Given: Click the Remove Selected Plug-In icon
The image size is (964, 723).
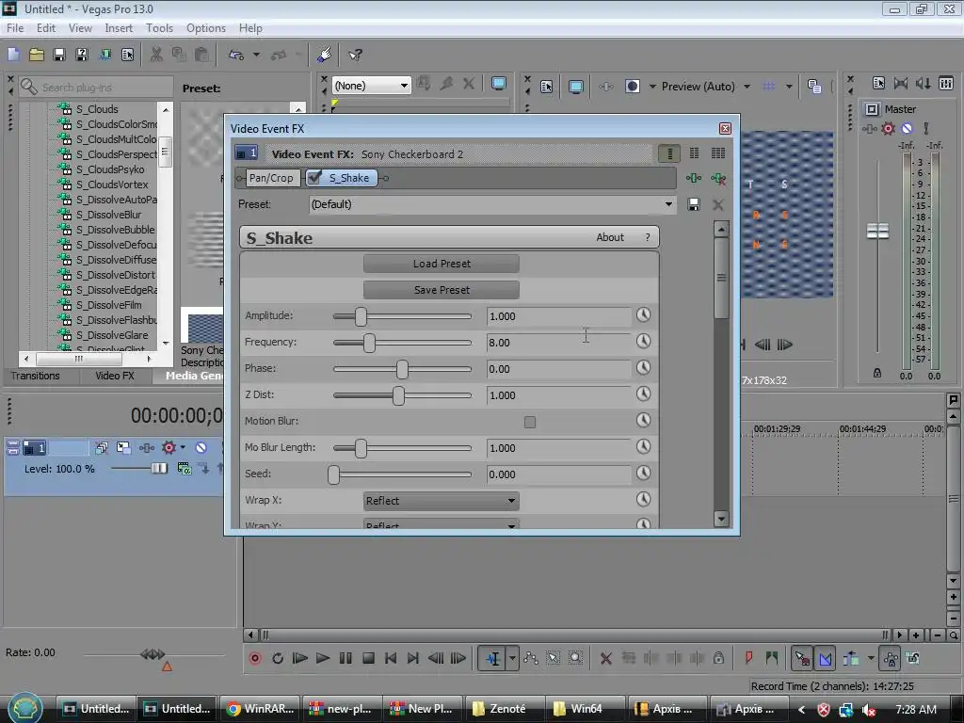Looking at the screenshot, I should 717,178.
